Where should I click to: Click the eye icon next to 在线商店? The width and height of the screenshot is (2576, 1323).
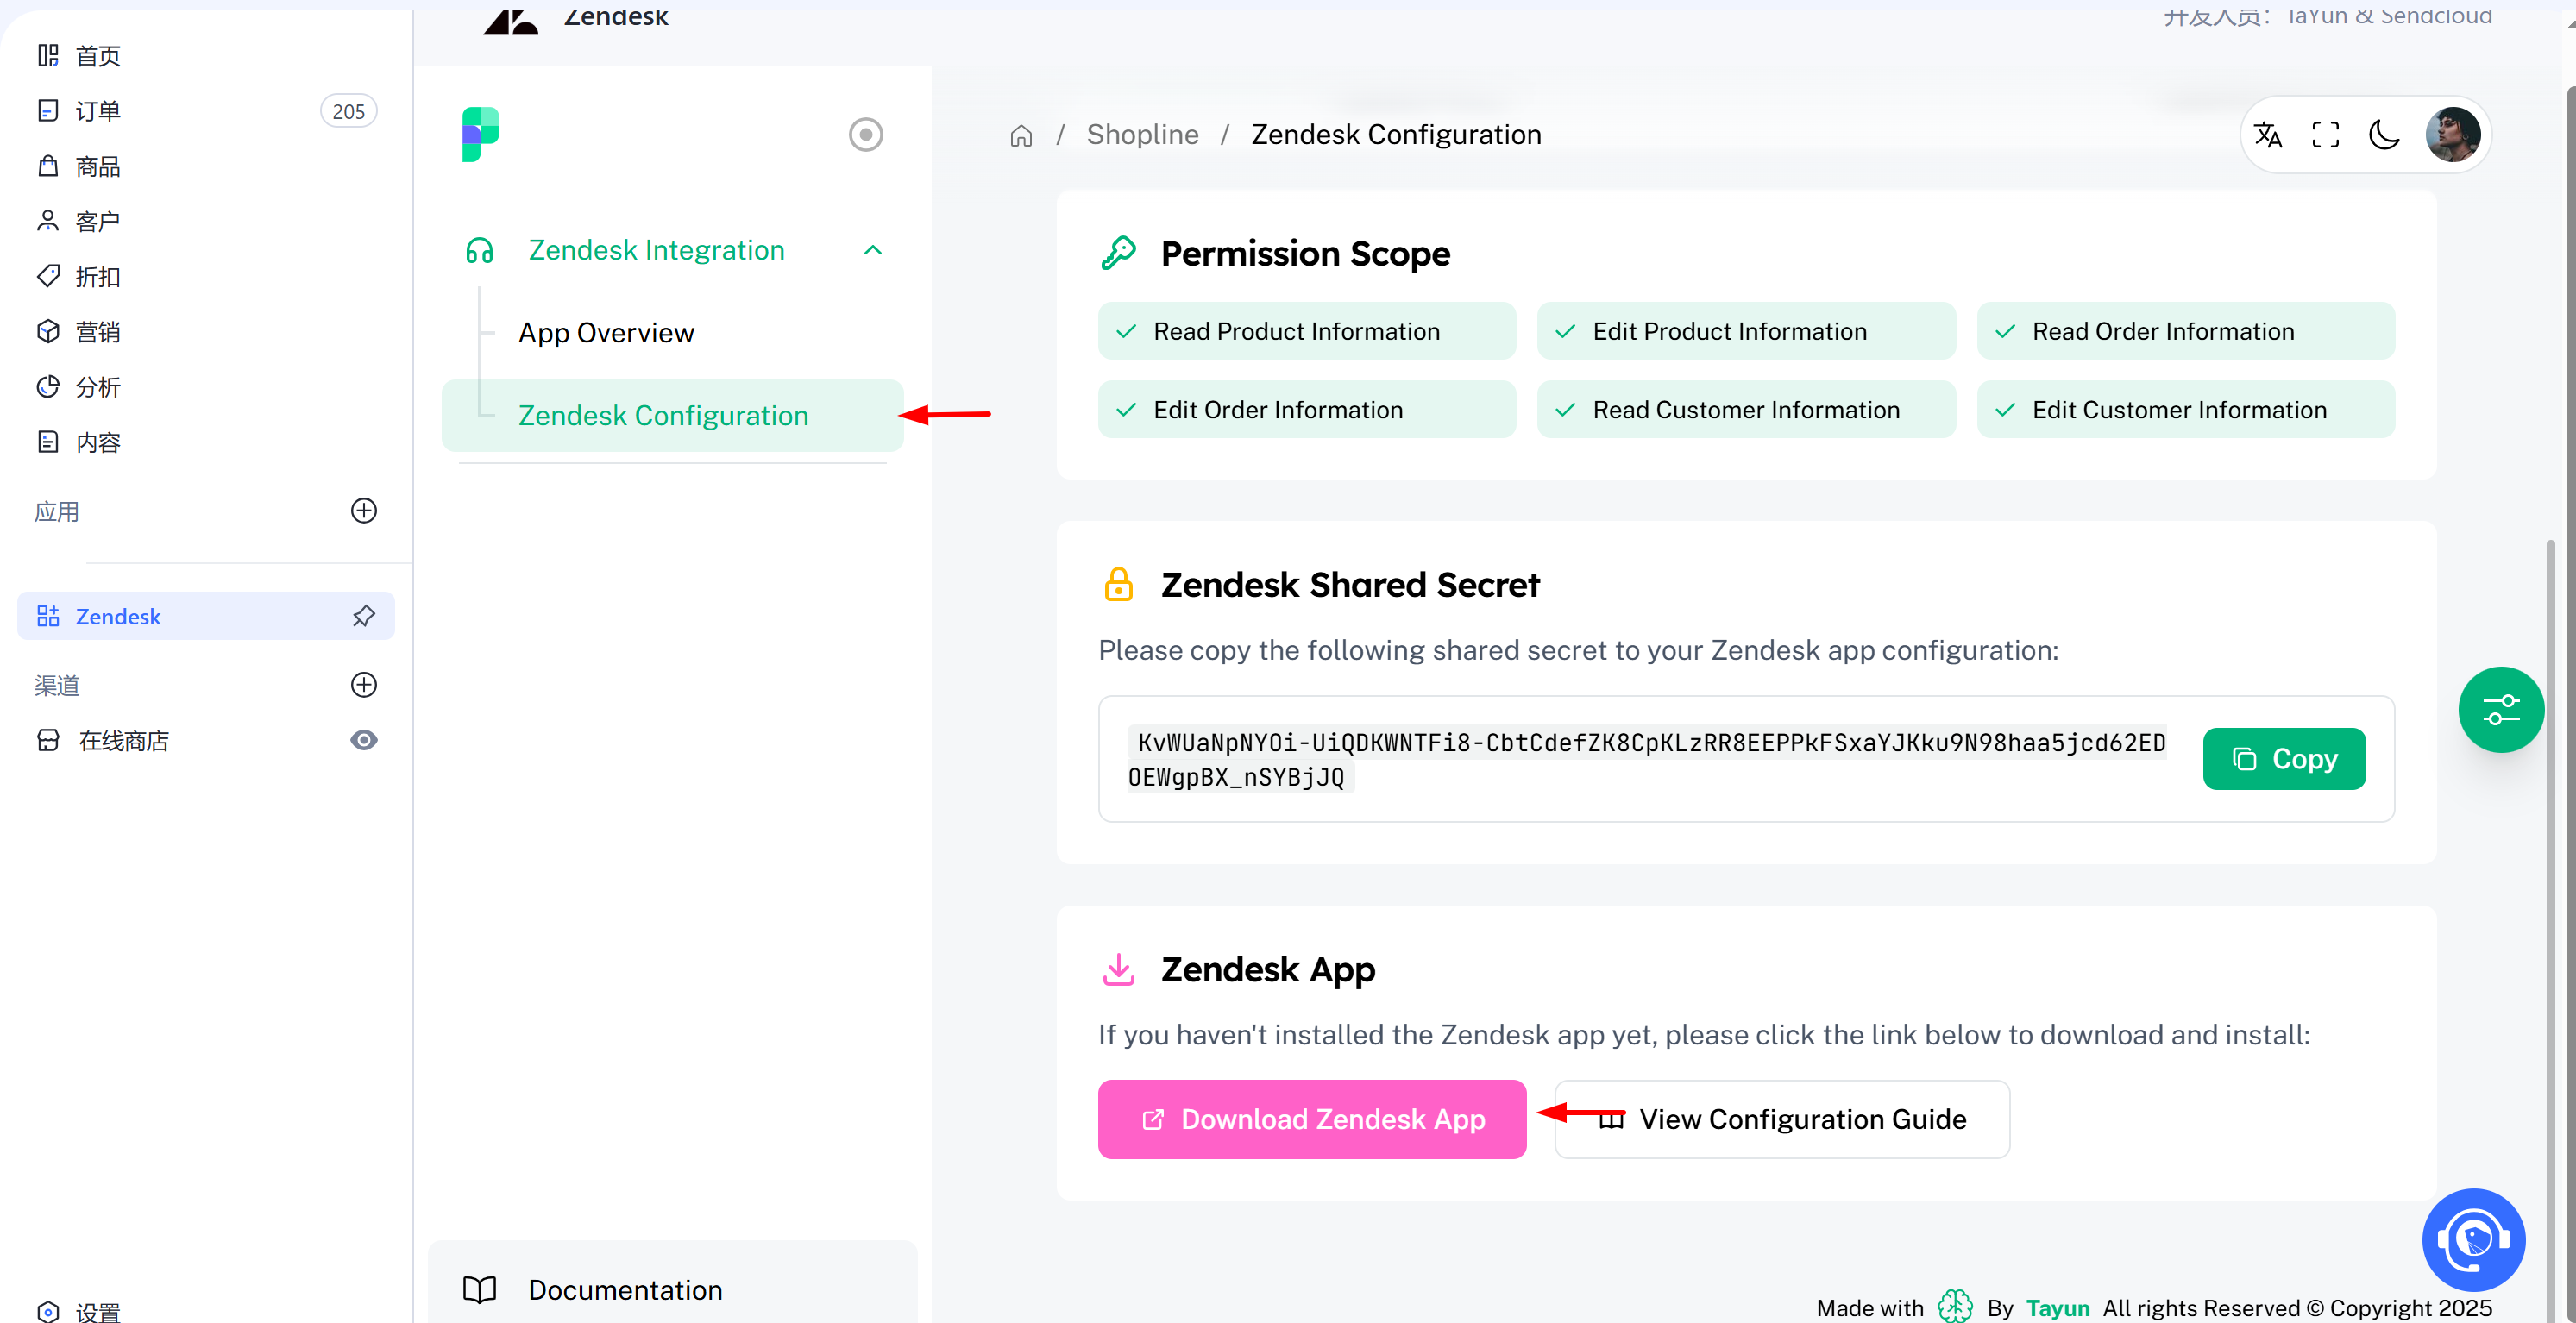(x=364, y=741)
